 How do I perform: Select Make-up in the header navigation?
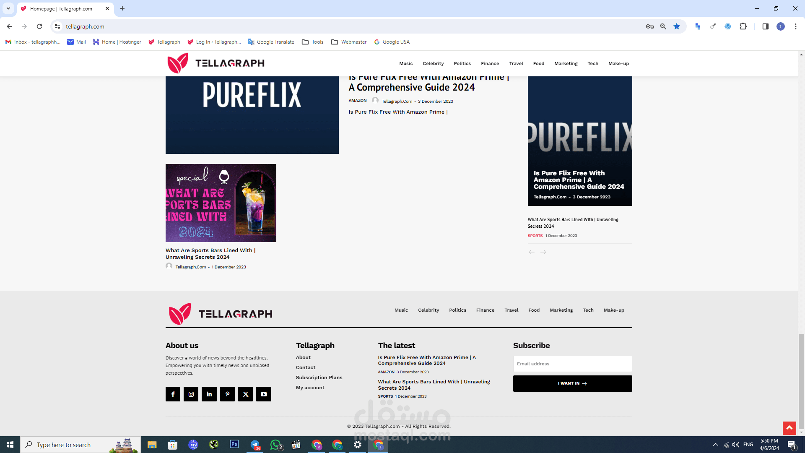(619, 64)
